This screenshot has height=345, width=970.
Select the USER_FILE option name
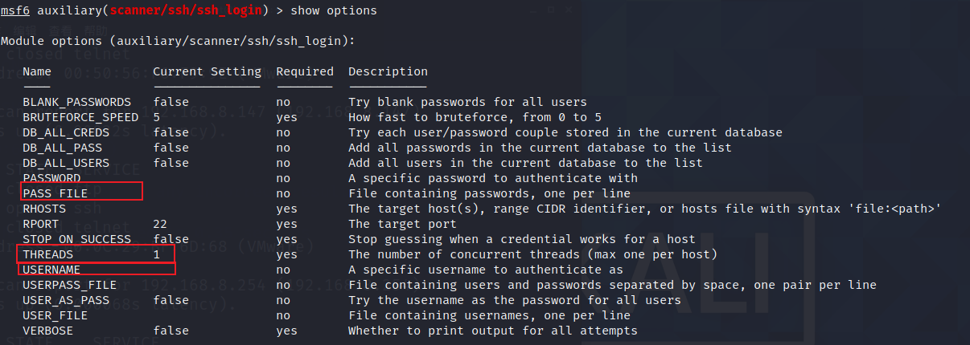click(x=55, y=315)
